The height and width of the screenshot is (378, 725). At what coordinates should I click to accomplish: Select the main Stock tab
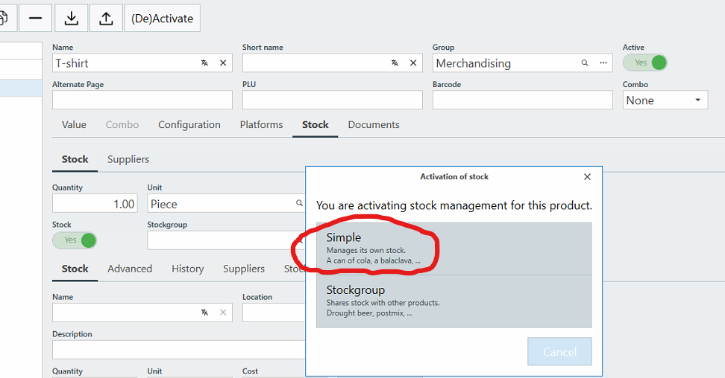316,125
